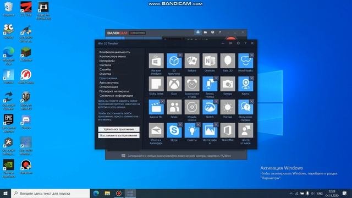The image size is (352, 198).
Task: Open the Автозагрузка section
Action: pyautogui.click(x=109, y=82)
